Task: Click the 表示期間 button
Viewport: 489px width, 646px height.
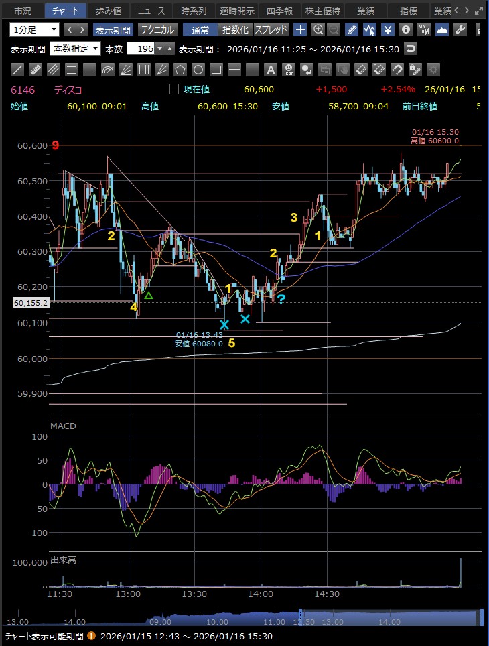Action: 113,29
